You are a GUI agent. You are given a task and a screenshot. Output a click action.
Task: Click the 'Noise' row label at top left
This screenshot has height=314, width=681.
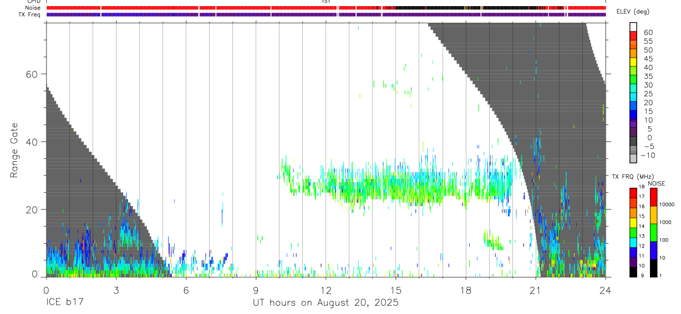click(x=34, y=8)
